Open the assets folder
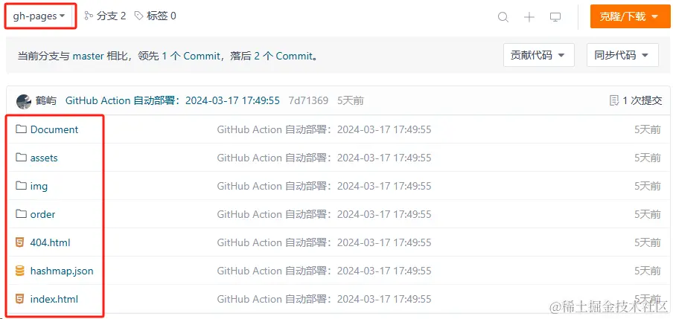This screenshot has width=673, height=319. 44,158
